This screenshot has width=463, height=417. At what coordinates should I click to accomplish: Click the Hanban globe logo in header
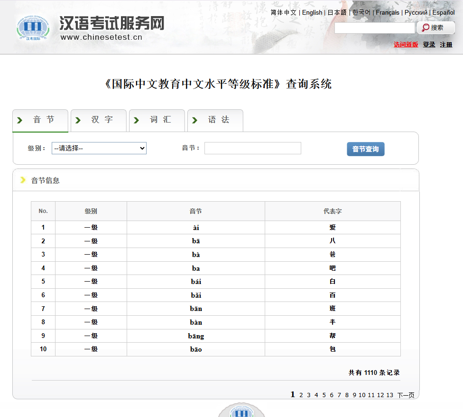click(x=31, y=28)
